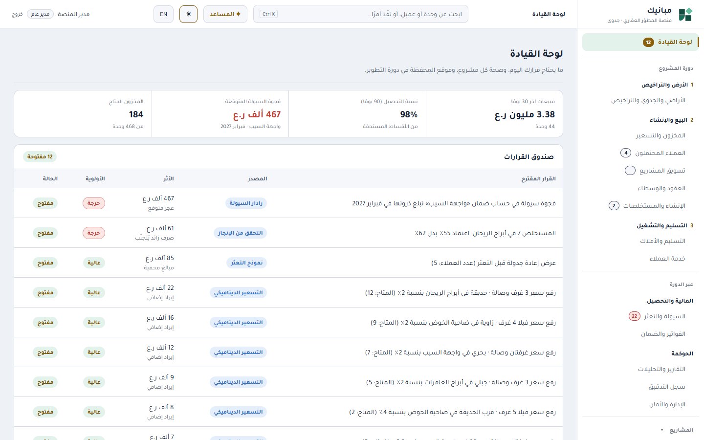The height and width of the screenshot is (440, 704).
Task: Open تسويق المشاريع sidebar item
Action: coord(640,171)
